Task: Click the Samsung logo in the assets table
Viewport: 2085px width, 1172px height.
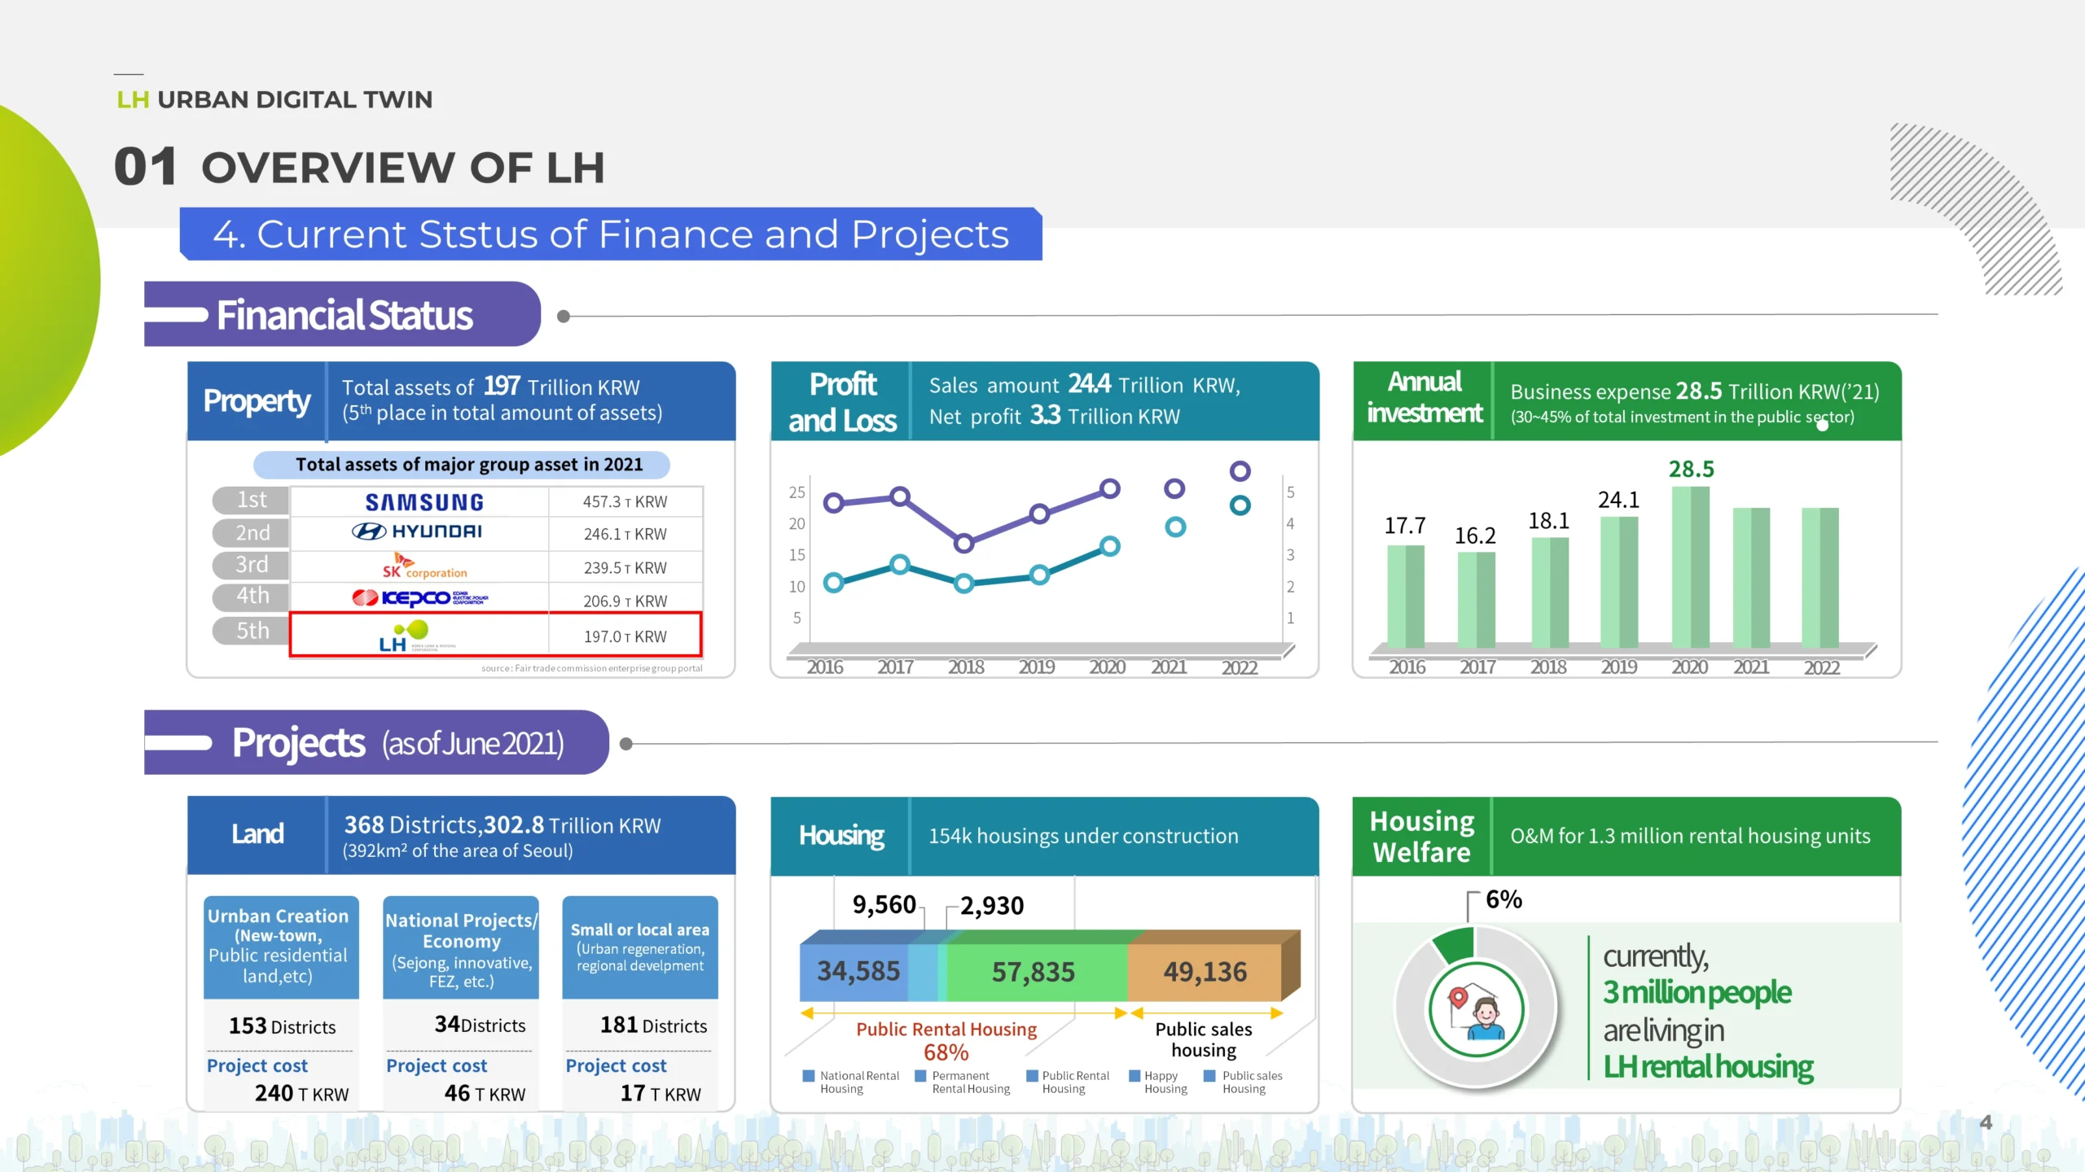Action: point(424,502)
